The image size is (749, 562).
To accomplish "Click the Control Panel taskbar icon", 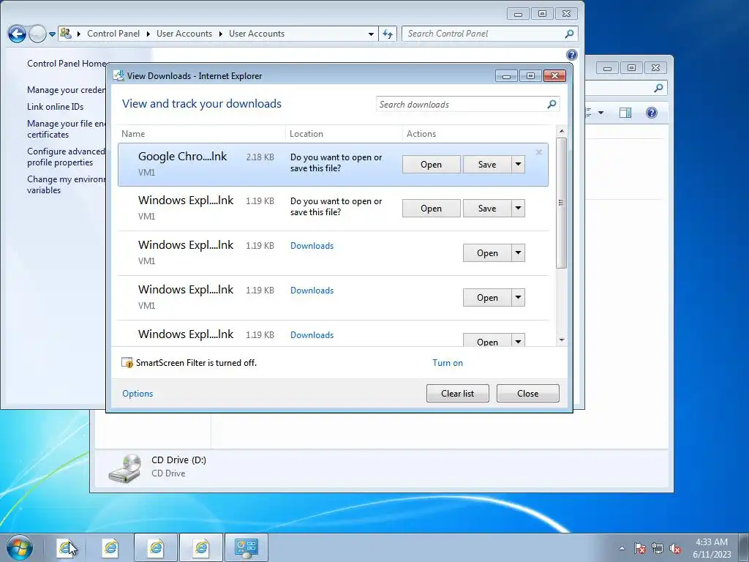I will 246,547.
